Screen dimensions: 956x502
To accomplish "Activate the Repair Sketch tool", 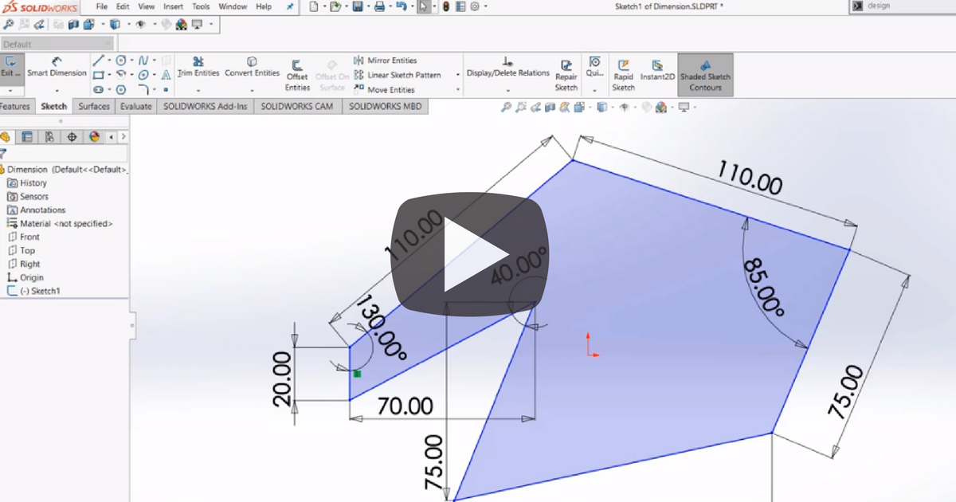I will point(566,72).
